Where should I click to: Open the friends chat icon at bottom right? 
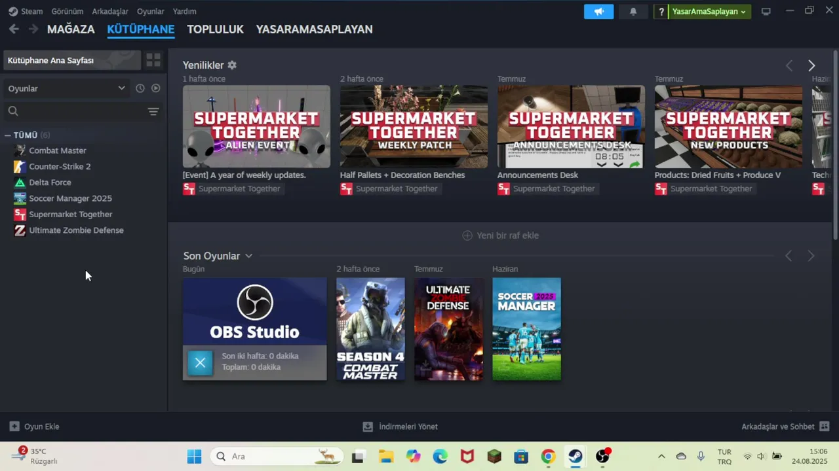pos(825,427)
